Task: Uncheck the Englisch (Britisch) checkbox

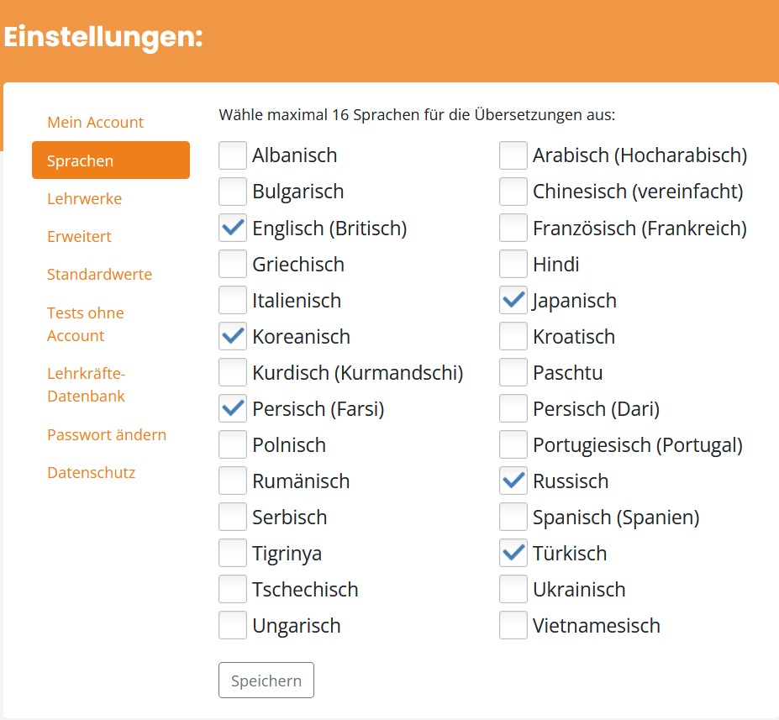Action: pos(233,228)
